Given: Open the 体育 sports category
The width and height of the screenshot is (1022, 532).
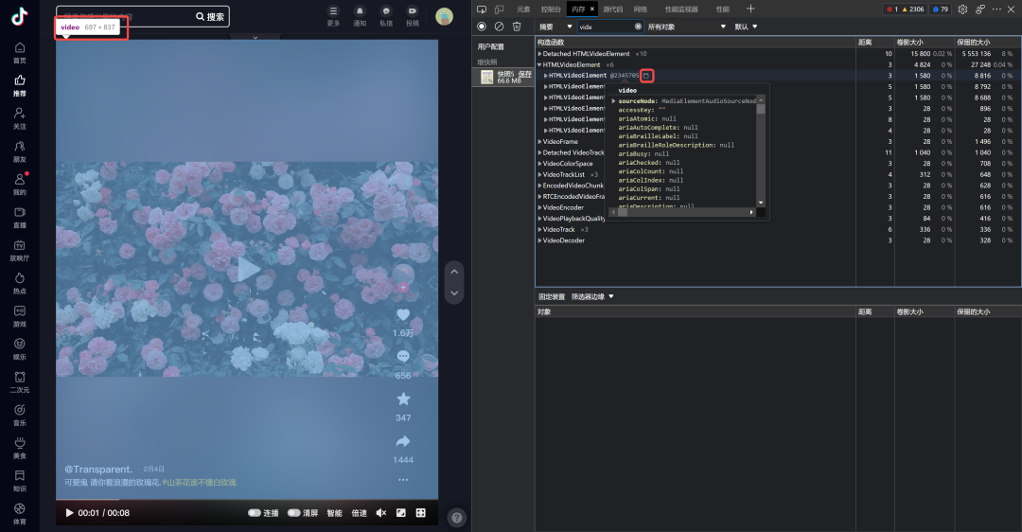Looking at the screenshot, I should click(20, 514).
